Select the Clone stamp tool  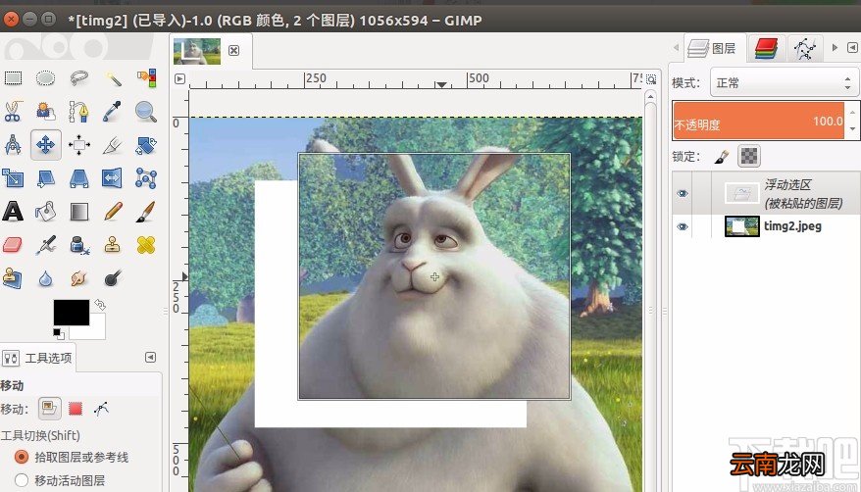113,245
